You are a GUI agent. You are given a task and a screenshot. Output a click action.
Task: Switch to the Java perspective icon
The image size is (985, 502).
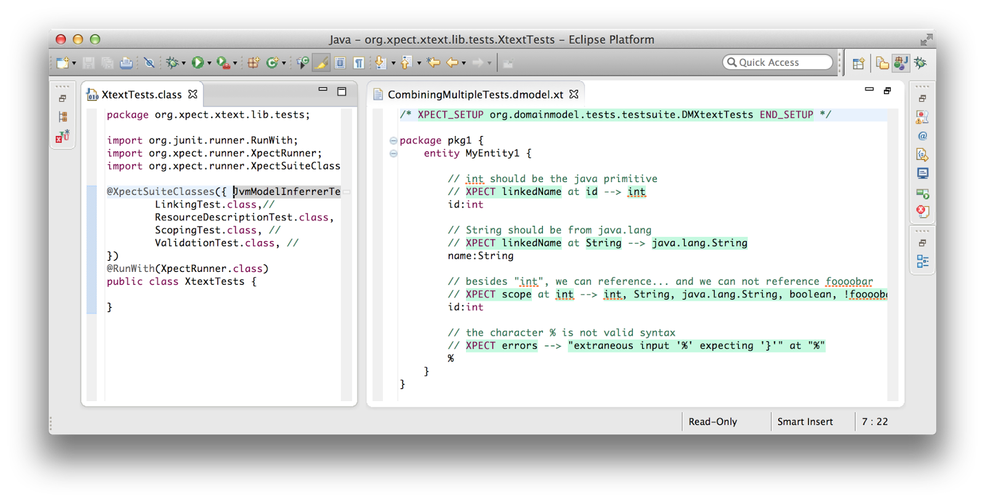[x=901, y=63]
